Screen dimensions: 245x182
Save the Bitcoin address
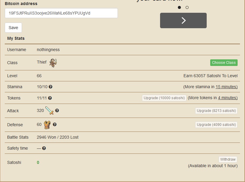(x=13, y=28)
